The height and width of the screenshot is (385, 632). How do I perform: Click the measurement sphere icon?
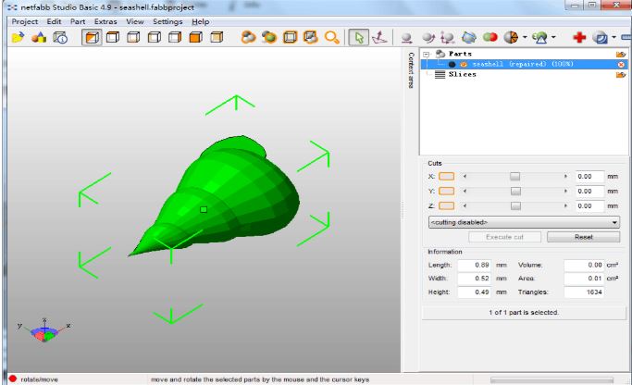pos(601,38)
